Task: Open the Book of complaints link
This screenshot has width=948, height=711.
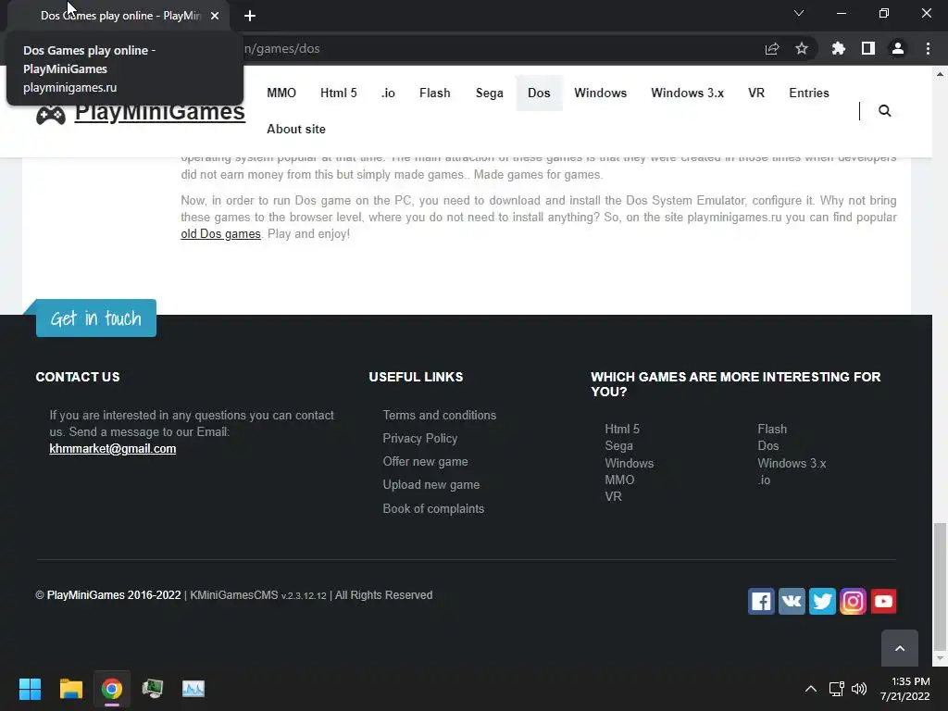Action: pos(433,508)
